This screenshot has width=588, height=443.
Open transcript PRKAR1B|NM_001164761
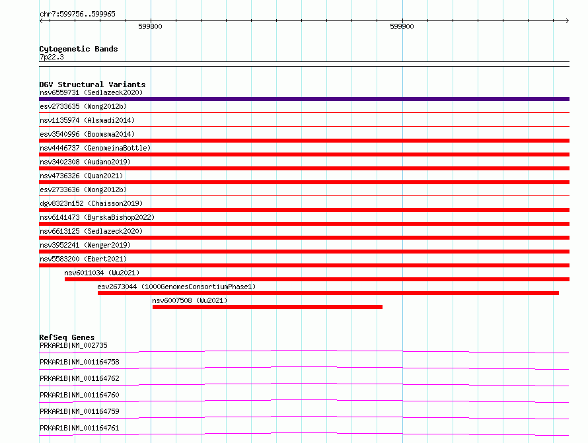click(79, 428)
